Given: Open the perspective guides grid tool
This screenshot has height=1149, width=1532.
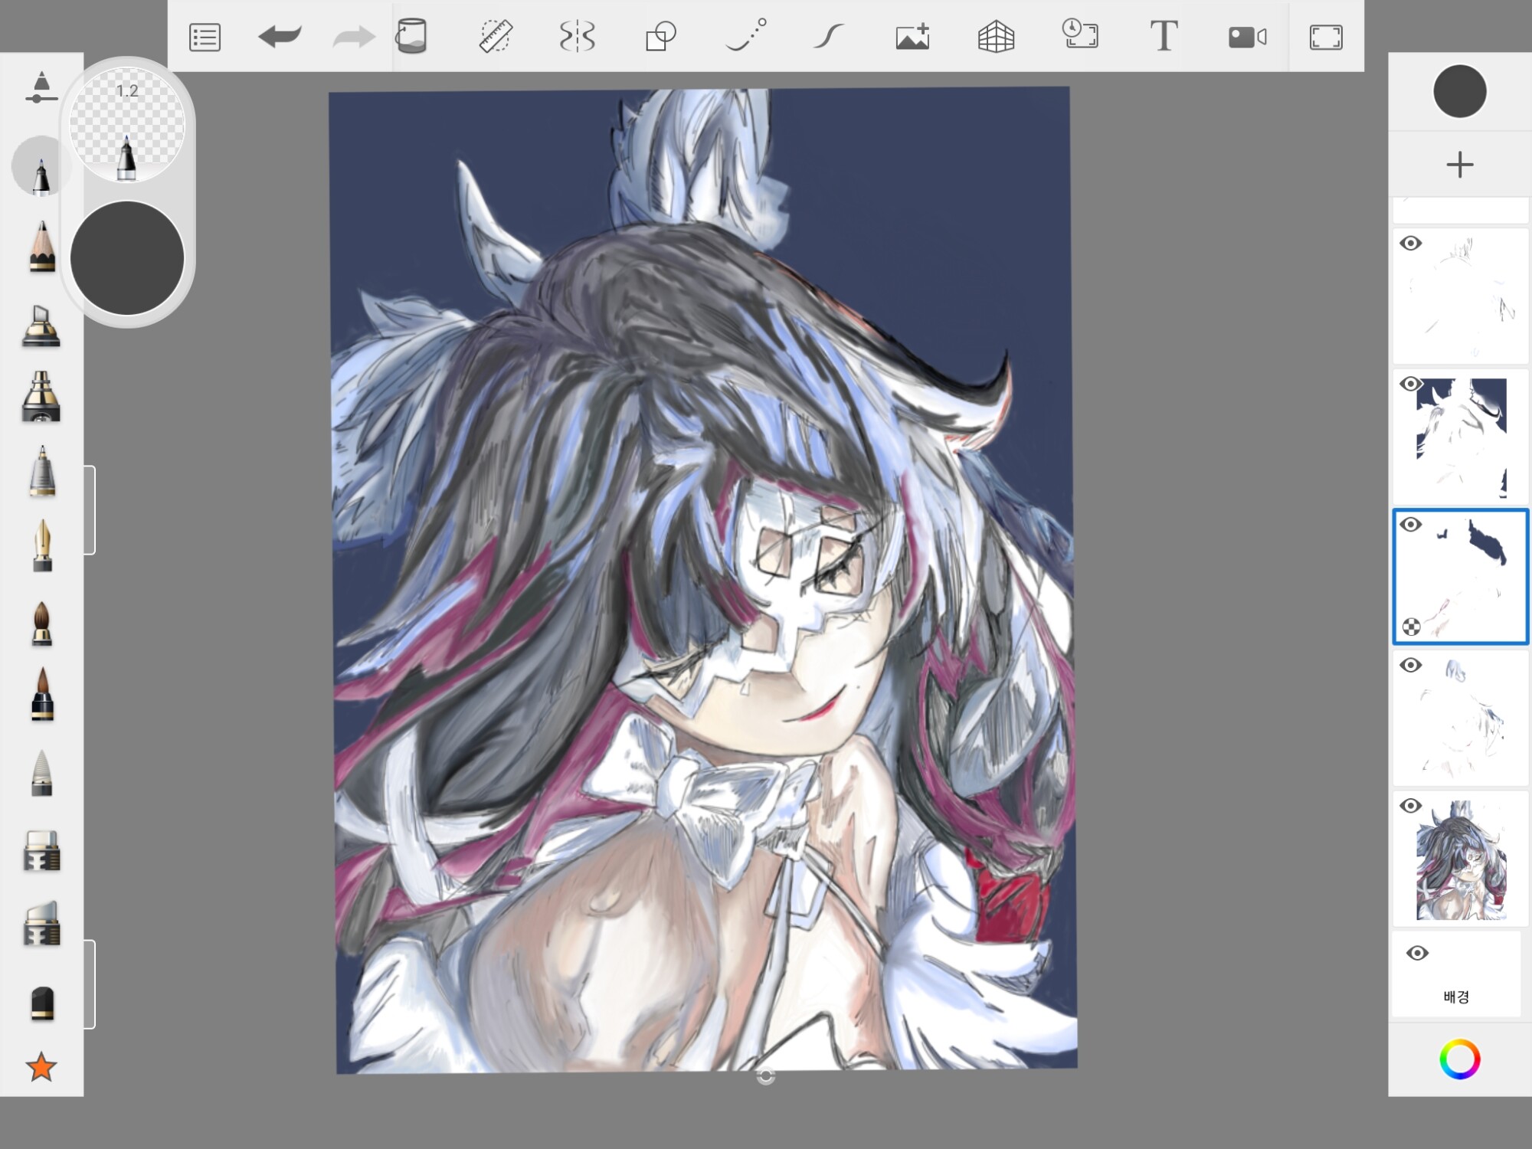Looking at the screenshot, I should click(x=996, y=37).
